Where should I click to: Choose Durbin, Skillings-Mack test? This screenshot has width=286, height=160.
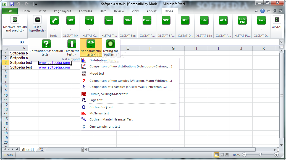click(x=130, y=94)
